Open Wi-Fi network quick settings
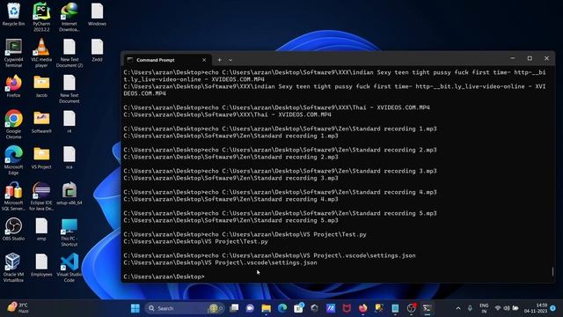Screen dimensions: 563x317 498,308
